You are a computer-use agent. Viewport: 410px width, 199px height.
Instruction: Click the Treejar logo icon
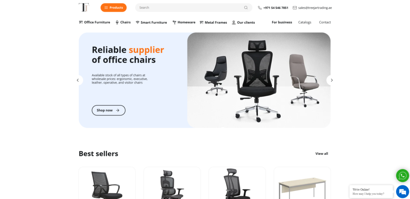[84, 7]
